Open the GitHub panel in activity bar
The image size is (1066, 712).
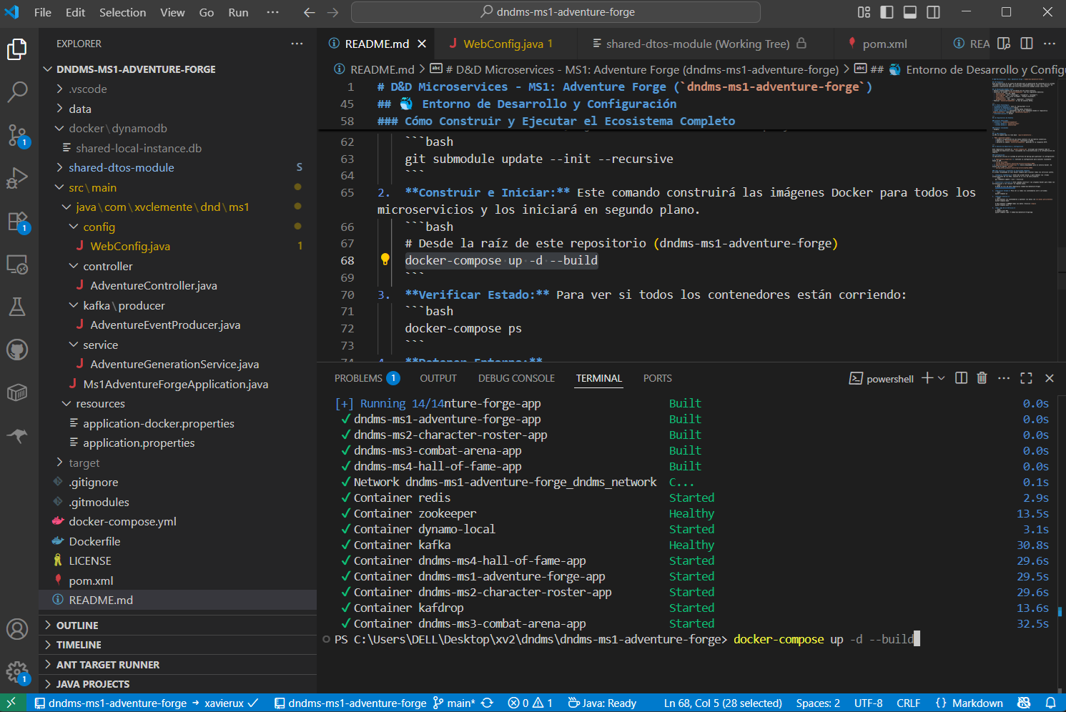[x=17, y=349]
